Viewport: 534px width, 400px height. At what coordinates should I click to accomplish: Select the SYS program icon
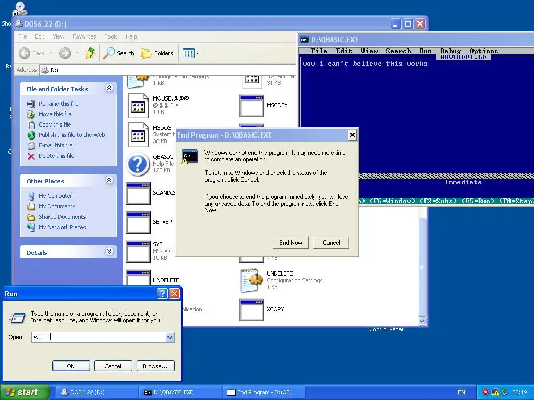coord(138,252)
